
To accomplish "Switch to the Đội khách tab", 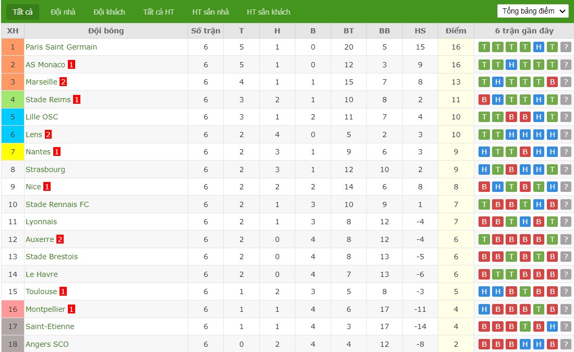I will (109, 12).
